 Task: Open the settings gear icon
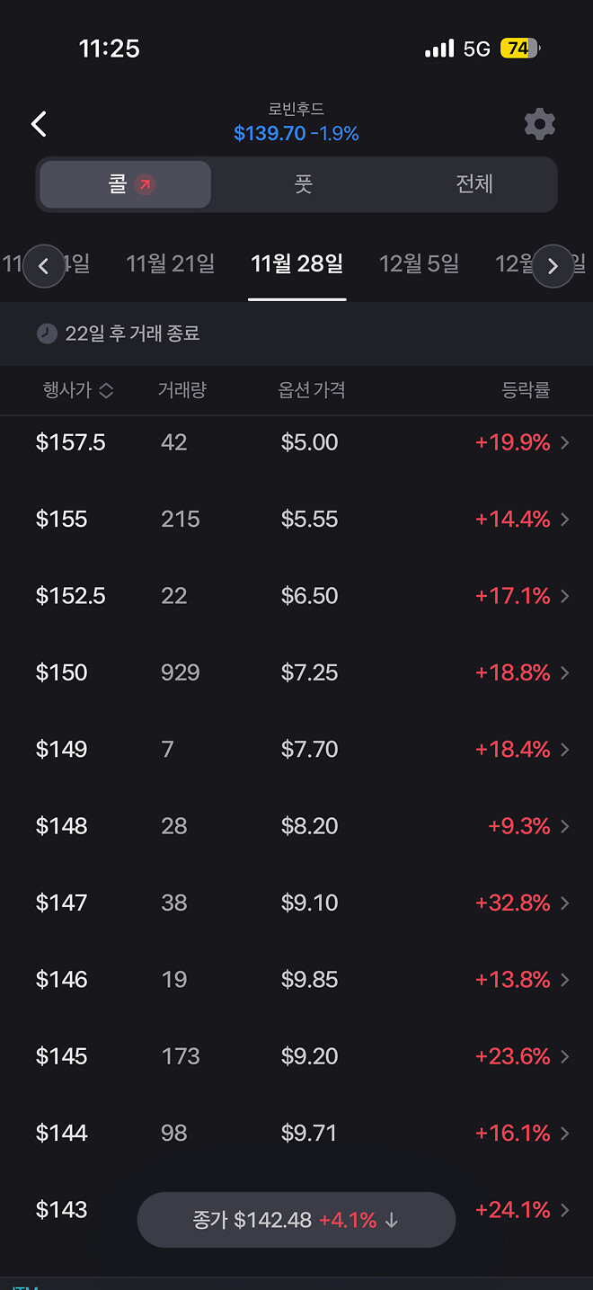click(539, 124)
